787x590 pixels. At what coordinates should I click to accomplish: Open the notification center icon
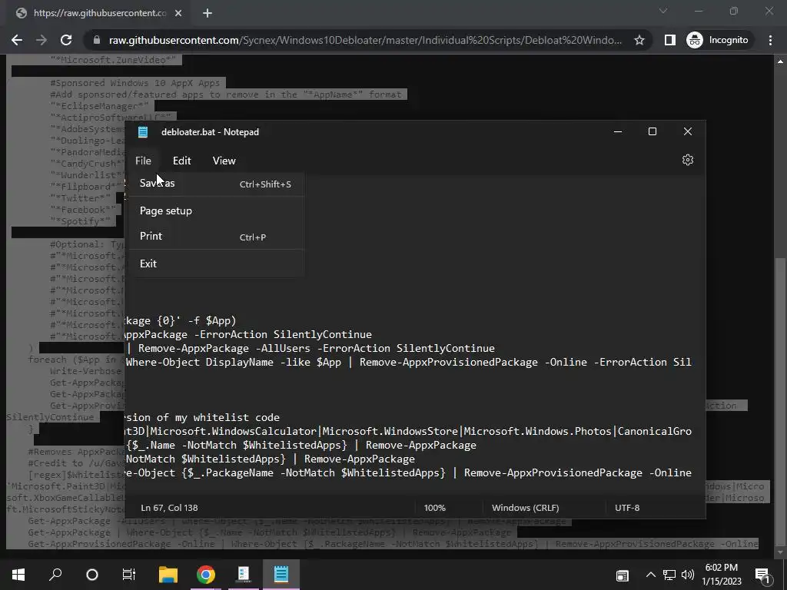click(x=762, y=575)
